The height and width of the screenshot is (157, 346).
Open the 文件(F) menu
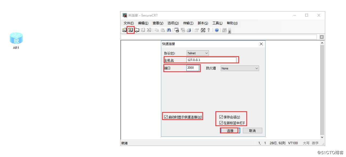tap(129, 23)
